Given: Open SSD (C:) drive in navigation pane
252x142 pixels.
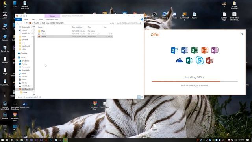Looking at the screenshot, I should point(24,83).
